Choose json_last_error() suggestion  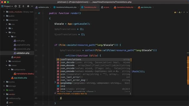[94, 77]
